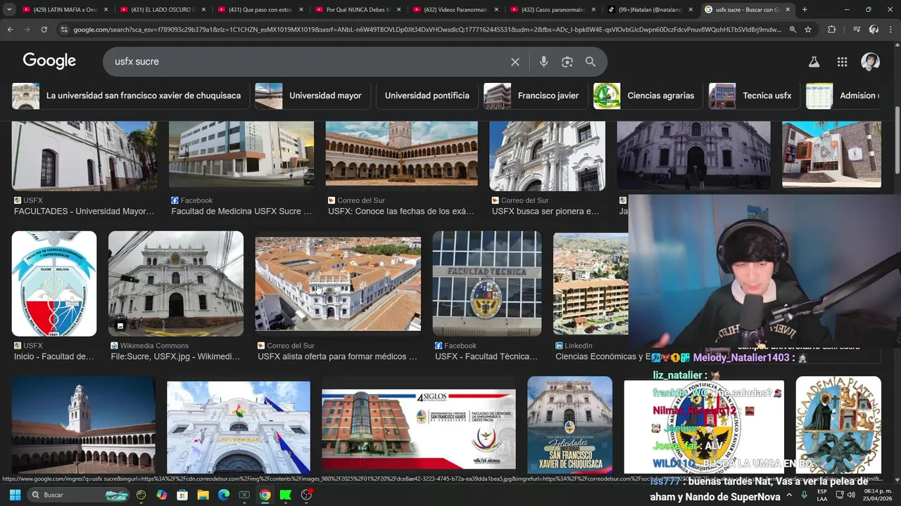
Task: Open zoom control in address bar
Action: (x=793, y=30)
